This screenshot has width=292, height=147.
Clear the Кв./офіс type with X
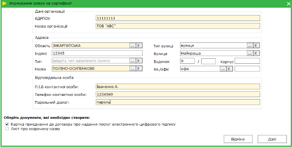tap(229, 69)
